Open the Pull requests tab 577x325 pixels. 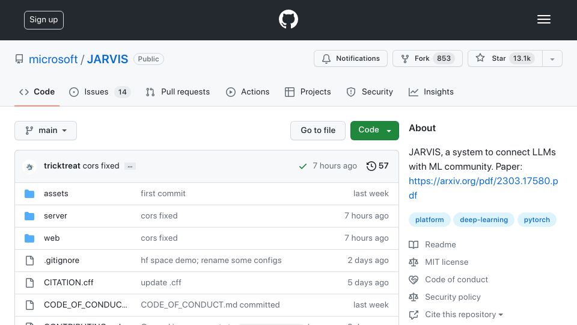(x=178, y=91)
